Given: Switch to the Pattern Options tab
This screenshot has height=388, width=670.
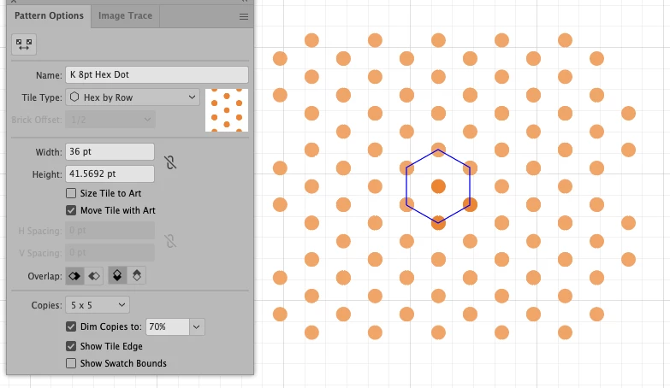Looking at the screenshot, I should (49, 15).
